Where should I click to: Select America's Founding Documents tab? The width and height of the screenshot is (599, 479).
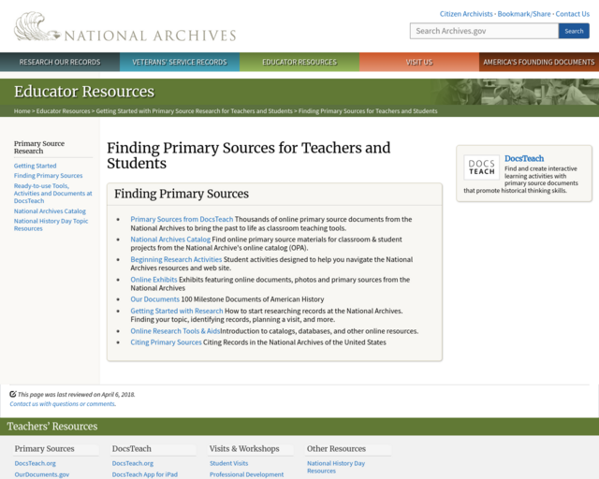tap(539, 62)
